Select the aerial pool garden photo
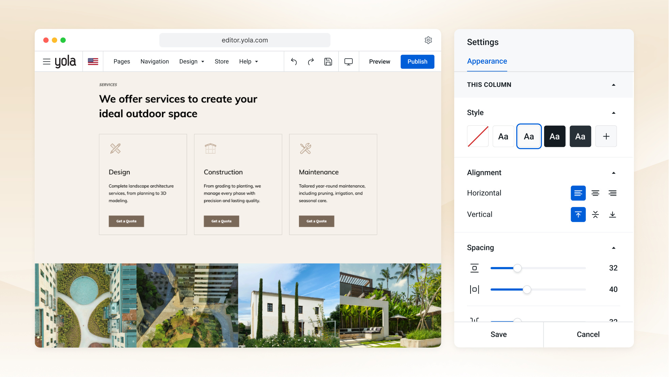 (85, 305)
